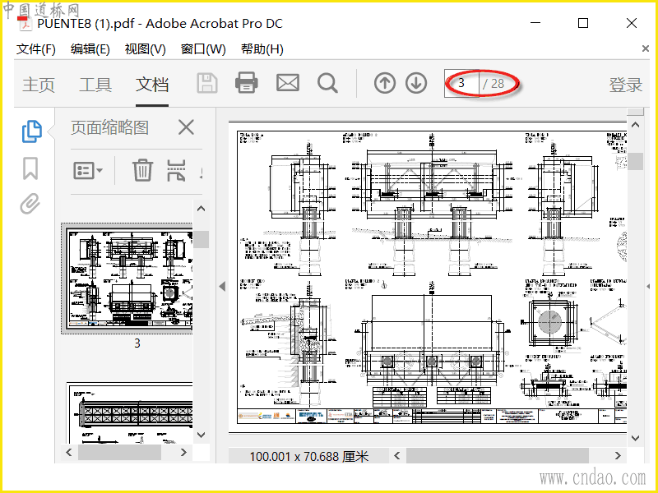Click the page number input field
658x493 pixels.
[x=461, y=84]
